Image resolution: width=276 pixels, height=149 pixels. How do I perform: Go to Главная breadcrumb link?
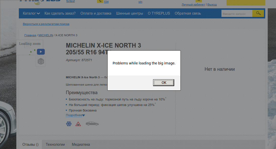tap(30, 35)
